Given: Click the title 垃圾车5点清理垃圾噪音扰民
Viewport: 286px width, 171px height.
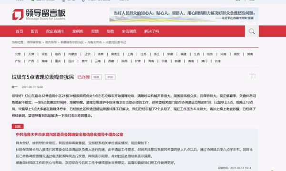Looking at the screenshot, I should pyautogui.click(x=43, y=77).
